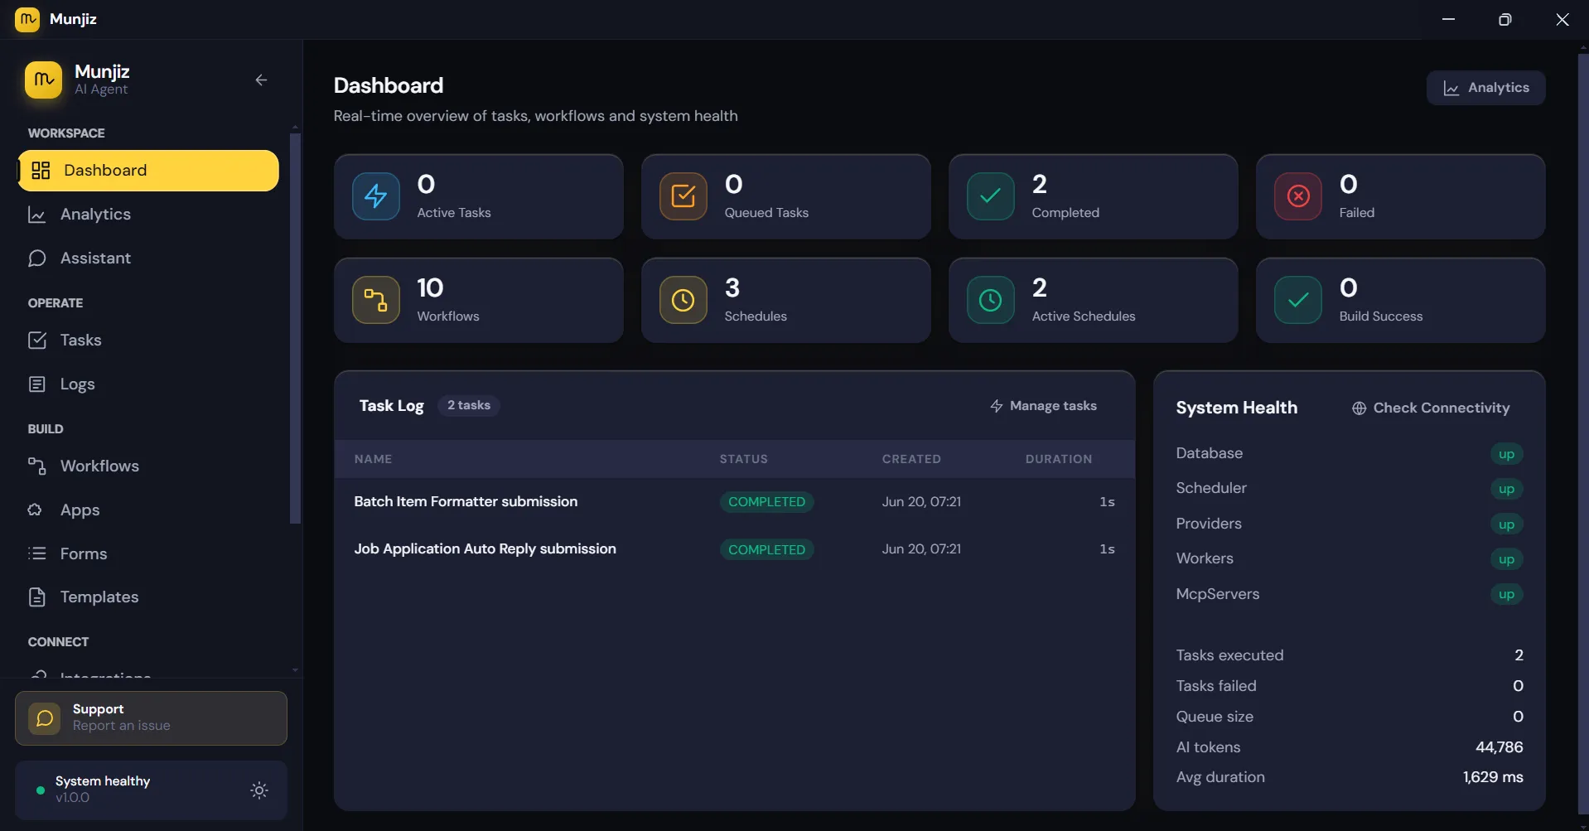Open Analytics from the sidebar

click(x=148, y=215)
